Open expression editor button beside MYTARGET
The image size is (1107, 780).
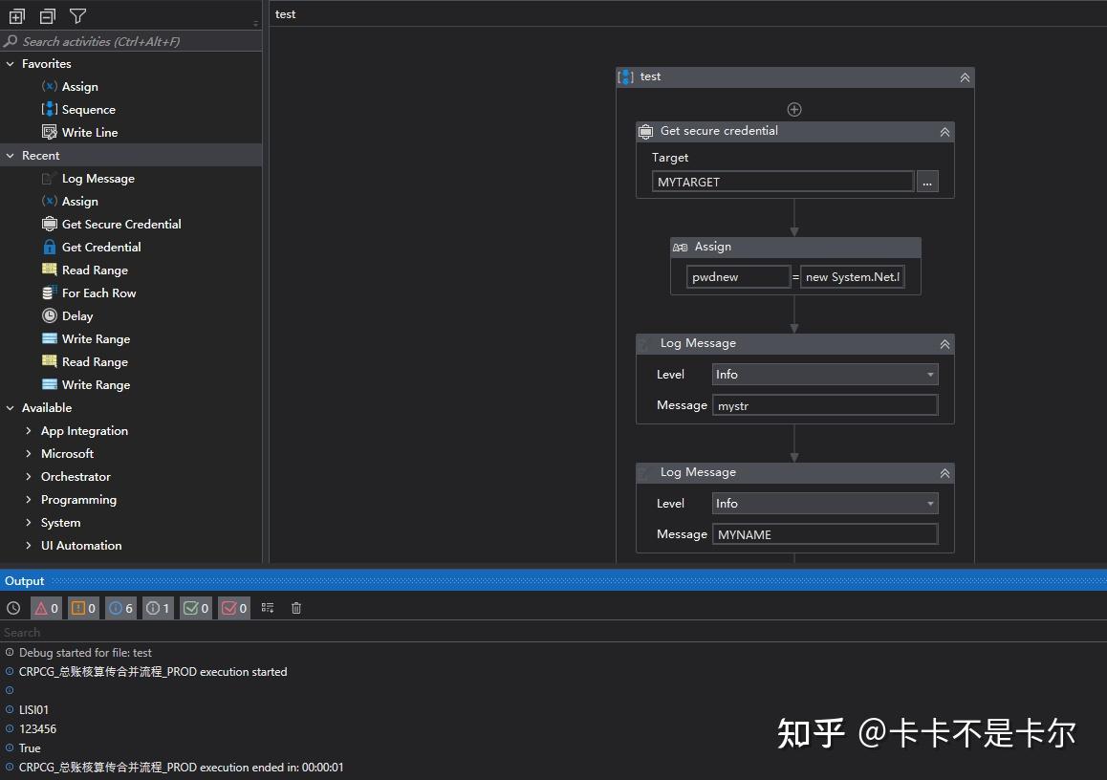[x=927, y=182]
